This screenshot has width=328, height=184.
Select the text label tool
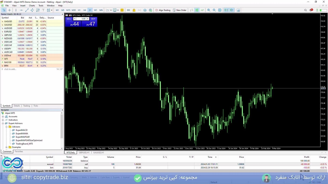coord(43,10)
